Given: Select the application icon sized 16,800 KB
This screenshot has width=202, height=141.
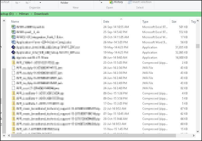Looking at the screenshot, I should click(x=13, y=58).
